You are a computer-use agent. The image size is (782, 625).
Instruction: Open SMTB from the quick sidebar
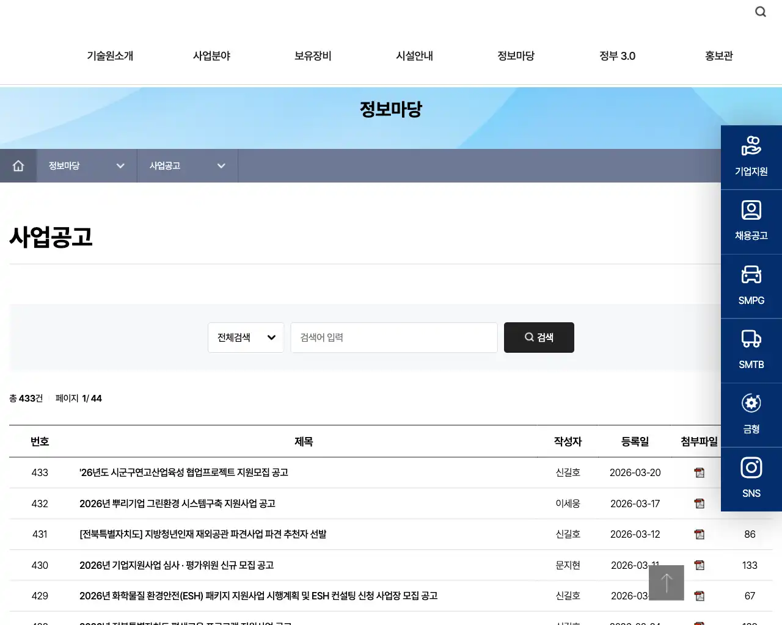751,350
